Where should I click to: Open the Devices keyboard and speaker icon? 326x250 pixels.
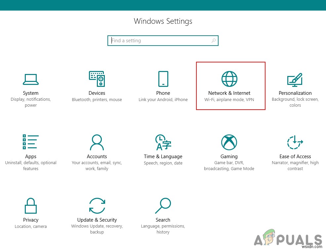pyautogui.click(x=97, y=79)
